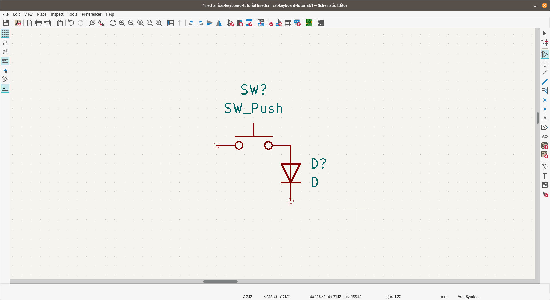
Task: Toggle grid display on the canvas
Action: pos(5,33)
